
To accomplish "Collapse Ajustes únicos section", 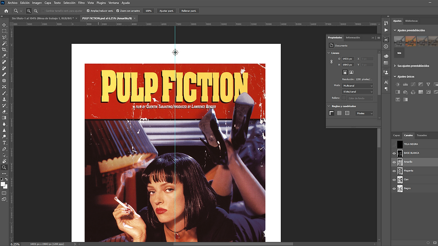I will (395, 76).
